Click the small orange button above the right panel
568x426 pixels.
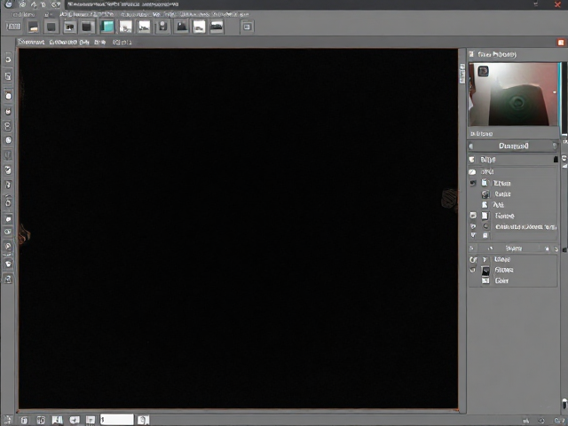pyautogui.click(x=561, y=43)
